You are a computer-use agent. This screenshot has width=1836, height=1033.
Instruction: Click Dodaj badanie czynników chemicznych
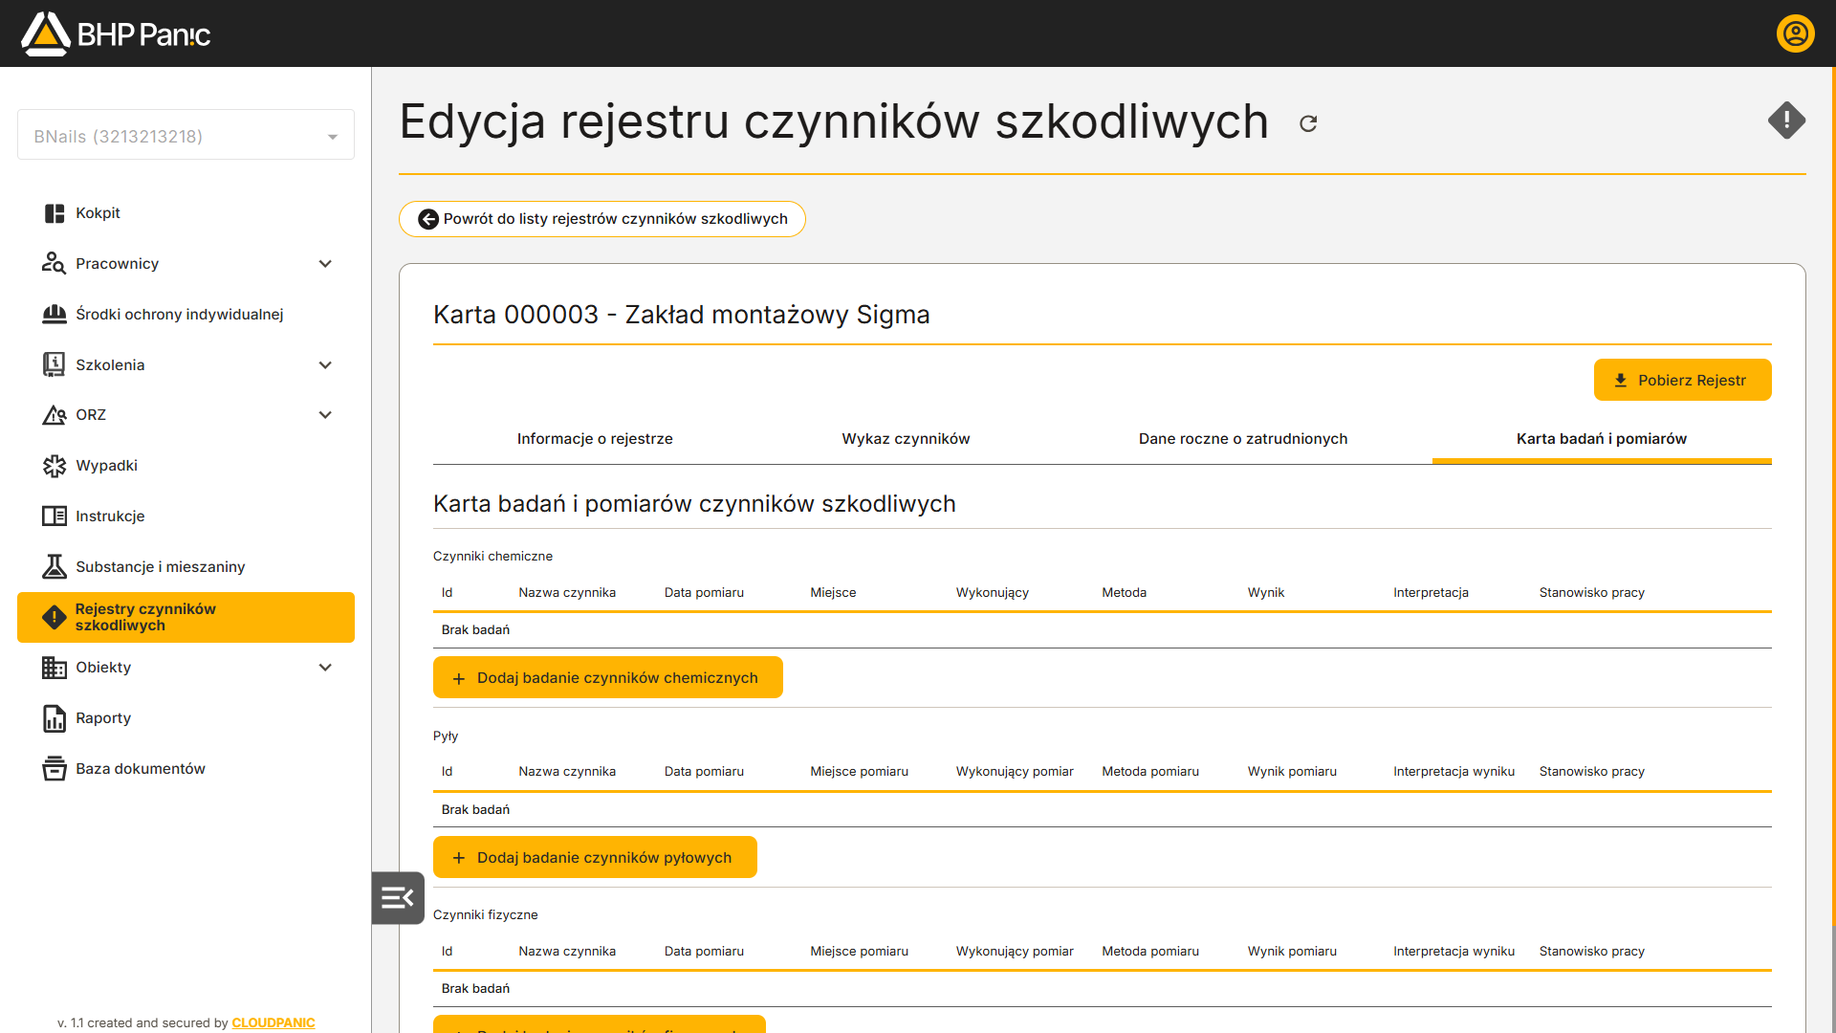[608, 677]
